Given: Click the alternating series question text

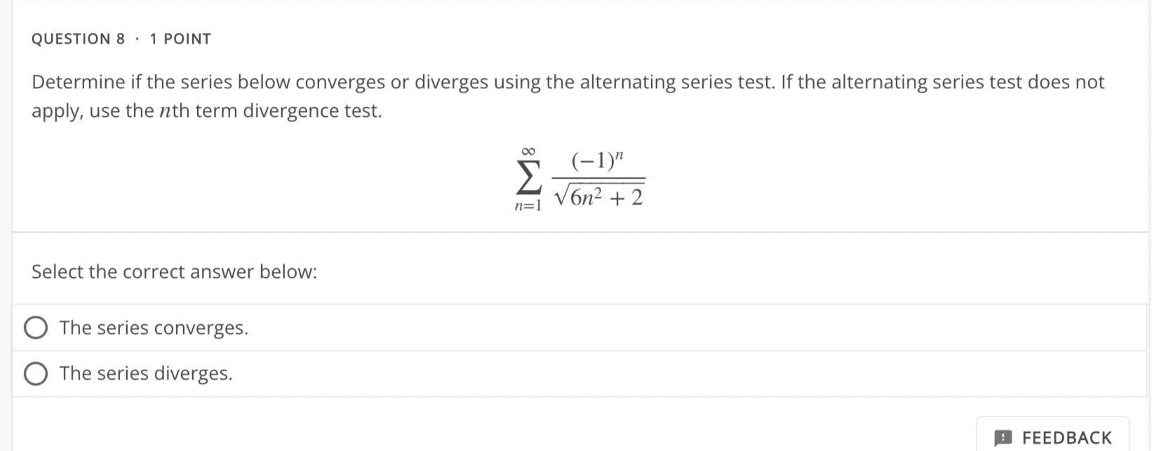Looking at the screenshot, I should click(567, 96).
